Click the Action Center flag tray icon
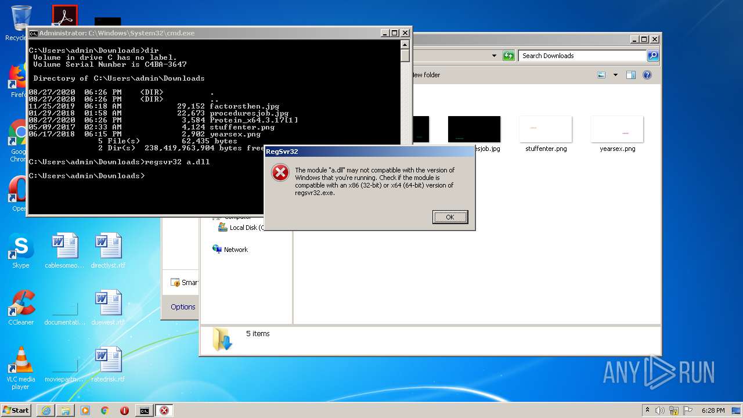Image resolution: width=743 pixels, height=418 pixels. pyautogui.click(x=687, y=410)
